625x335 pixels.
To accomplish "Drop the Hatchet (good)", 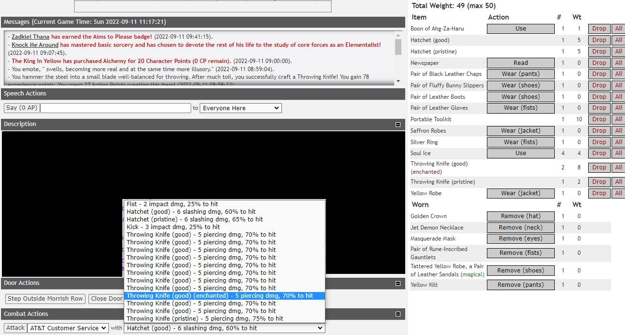I will point(599,40).
